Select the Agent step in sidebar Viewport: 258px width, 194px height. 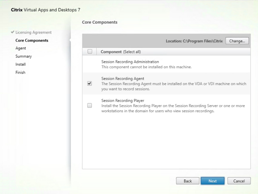click(21, 48)
